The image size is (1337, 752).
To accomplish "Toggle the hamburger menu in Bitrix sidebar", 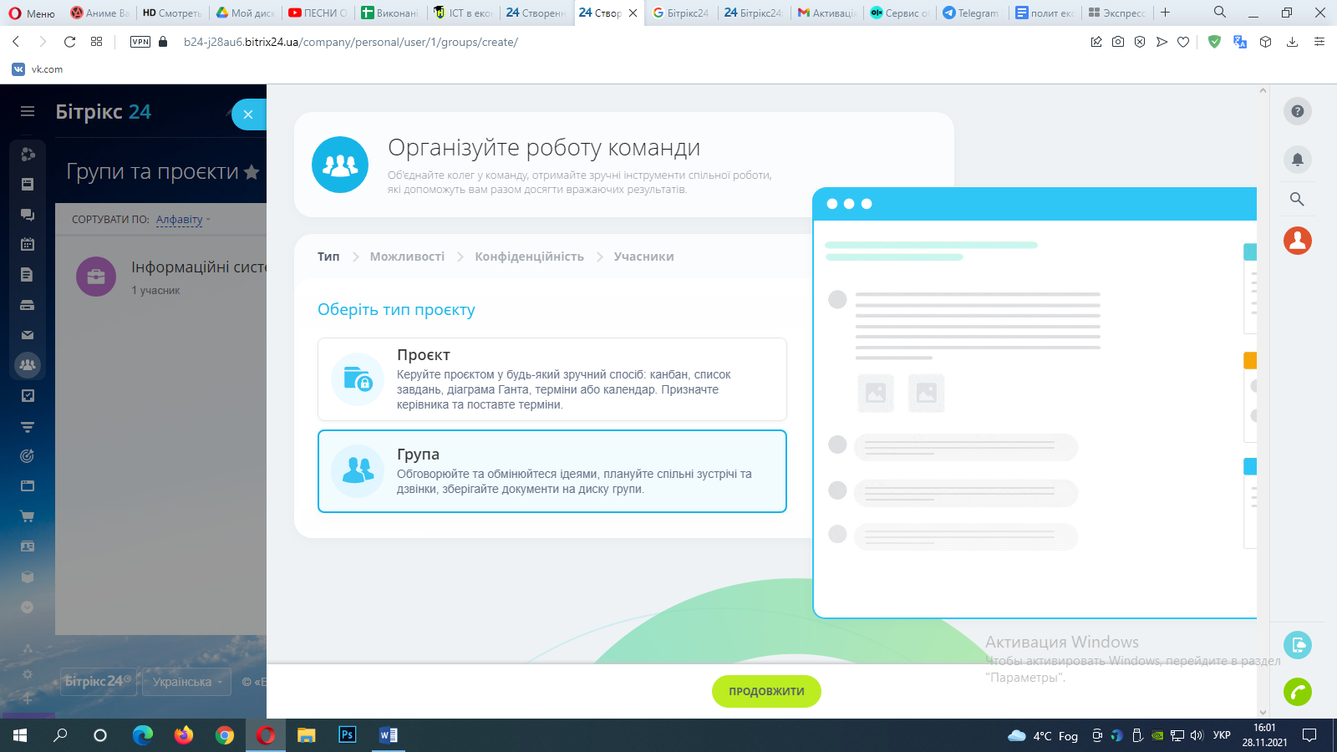I will [x=28, y=111].
